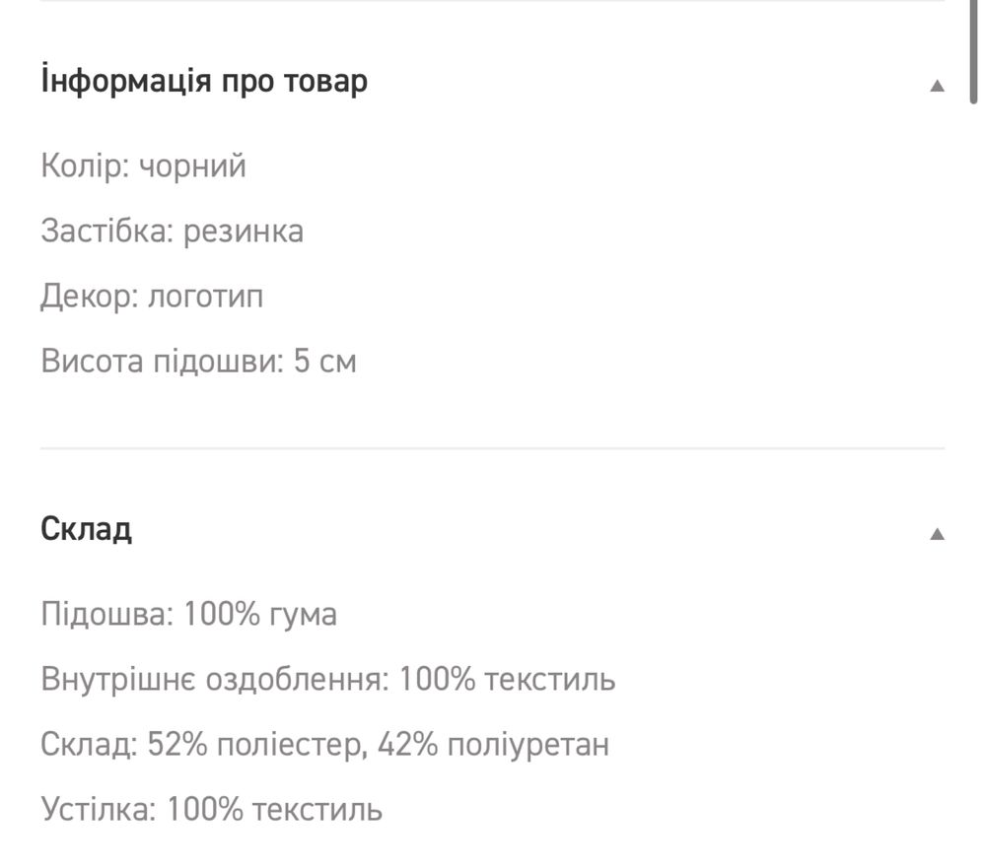Viewport: 985px width, 867px height.
Task: Click the Застібка label
Action: [106, 231]
